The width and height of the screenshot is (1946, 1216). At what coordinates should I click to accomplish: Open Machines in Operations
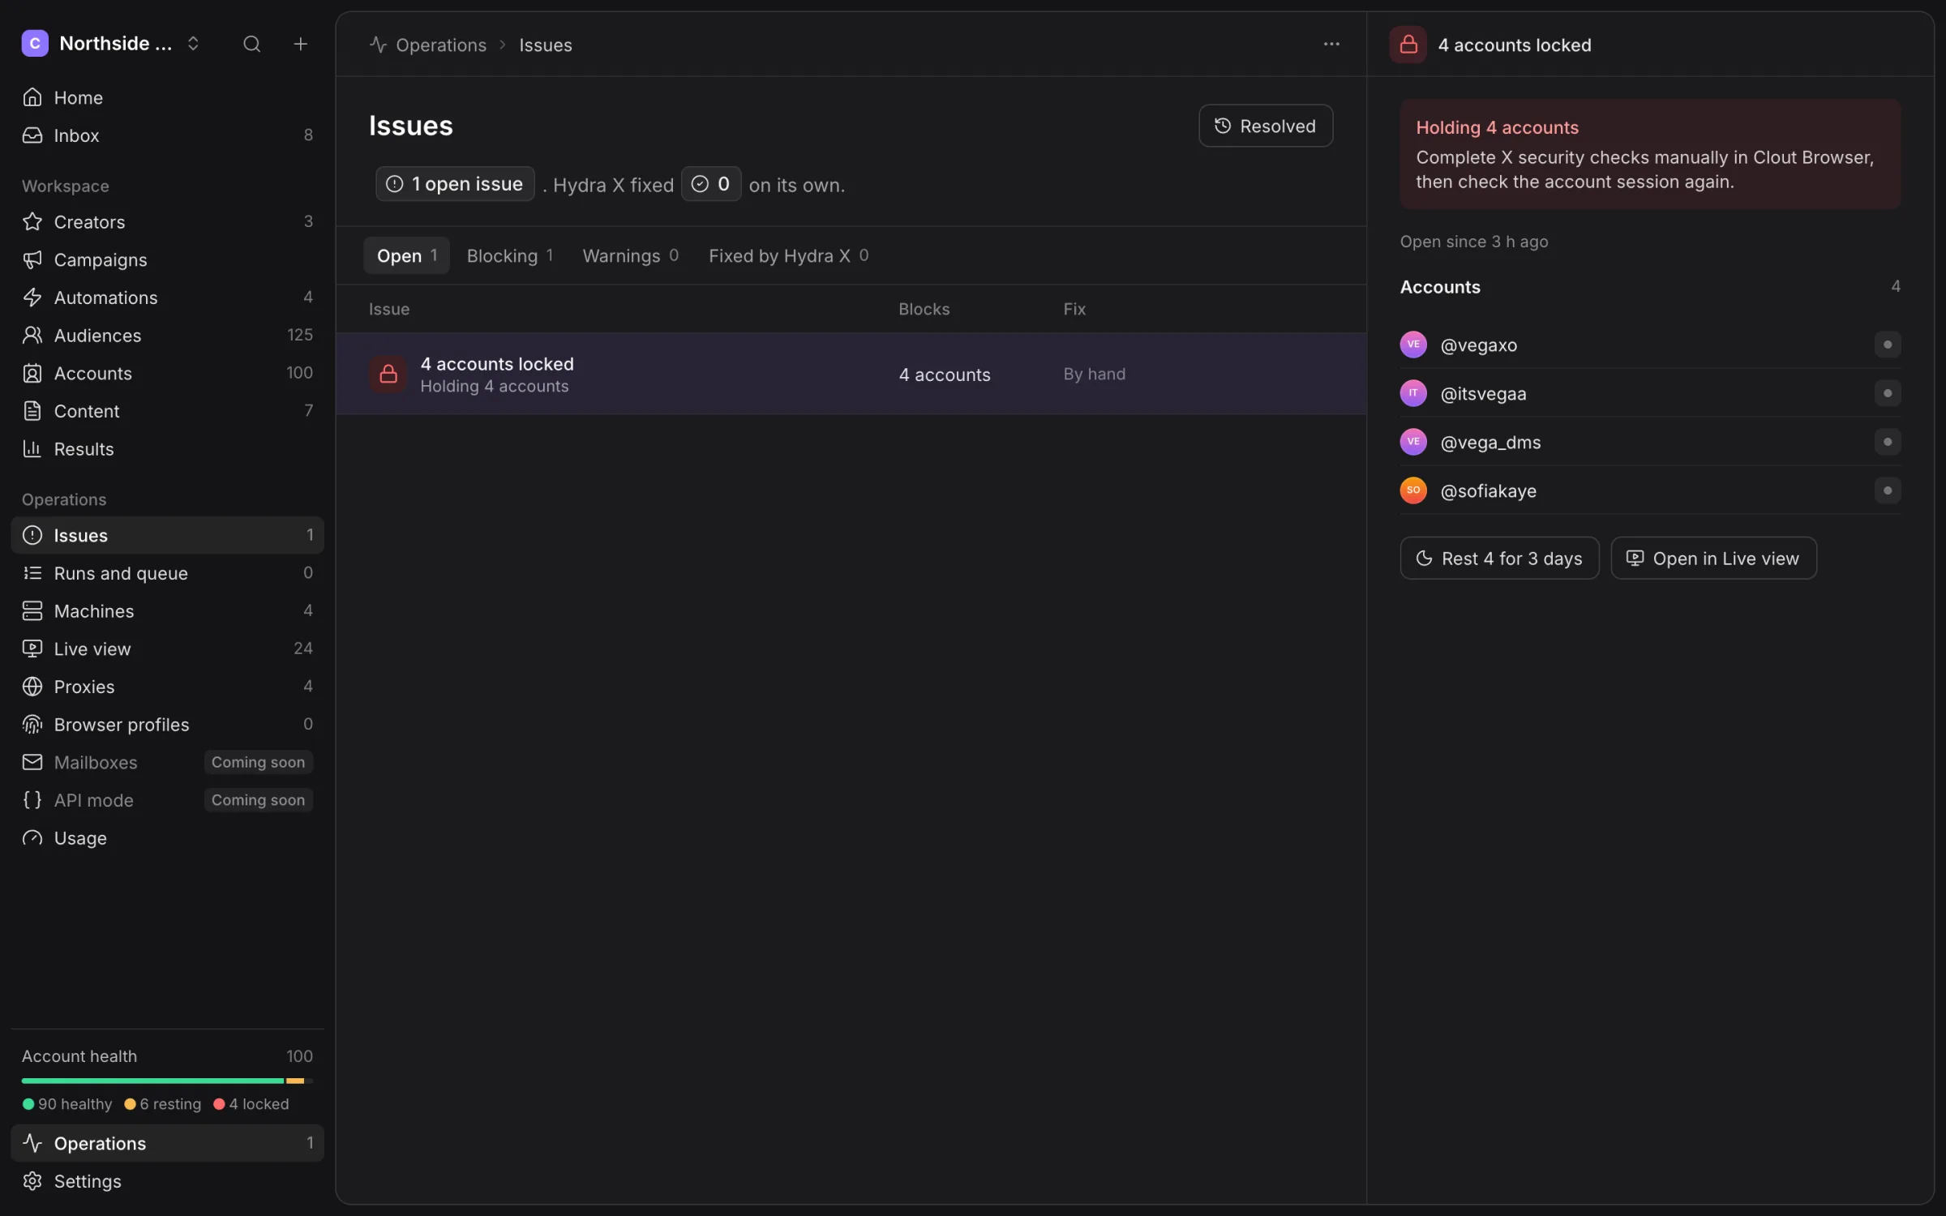[167, 610]
